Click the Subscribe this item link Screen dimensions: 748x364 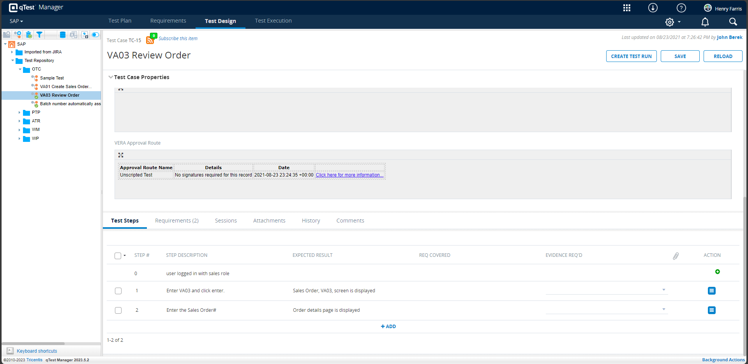178,39
